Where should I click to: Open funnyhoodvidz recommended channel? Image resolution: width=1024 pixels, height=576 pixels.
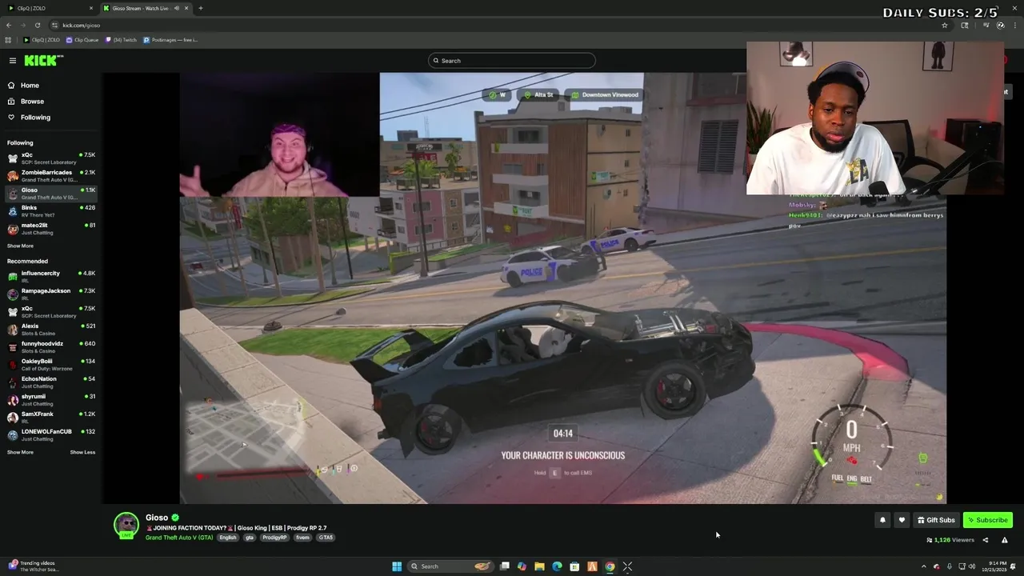click(x=51, y=347)
